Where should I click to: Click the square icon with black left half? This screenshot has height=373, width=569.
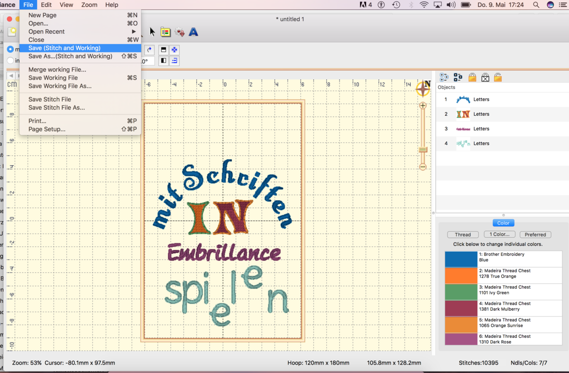(164, 61)
